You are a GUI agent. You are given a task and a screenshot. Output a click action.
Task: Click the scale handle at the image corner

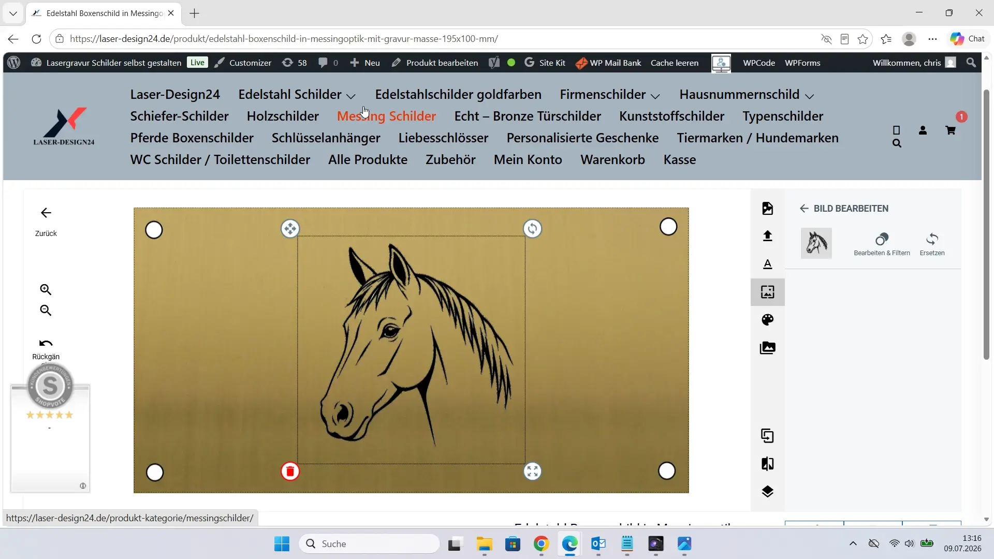[x=532, y=472]
